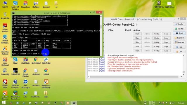187x105 pixels.
Task: Open Services from the XAMPP side buttons
Action: (179, 42)
